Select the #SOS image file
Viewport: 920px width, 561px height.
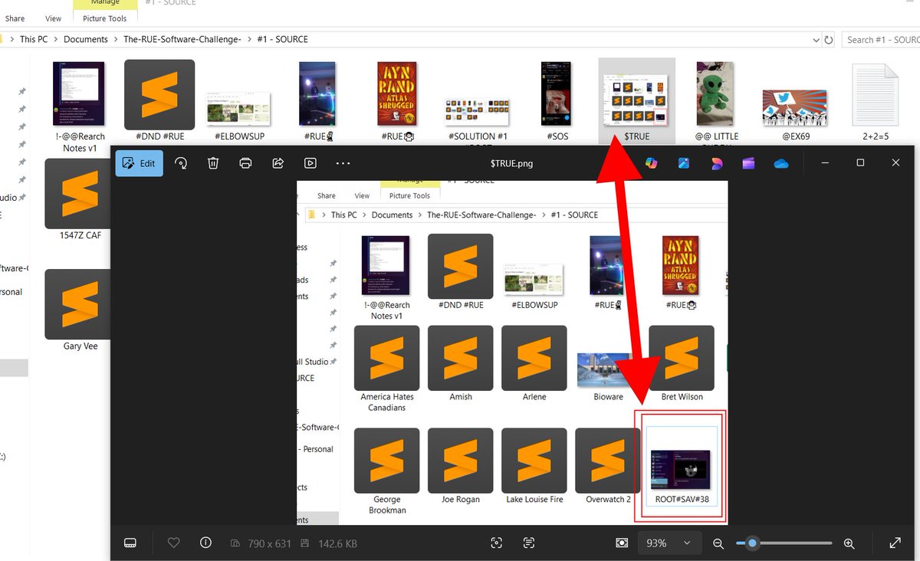(x=557, y=101)
